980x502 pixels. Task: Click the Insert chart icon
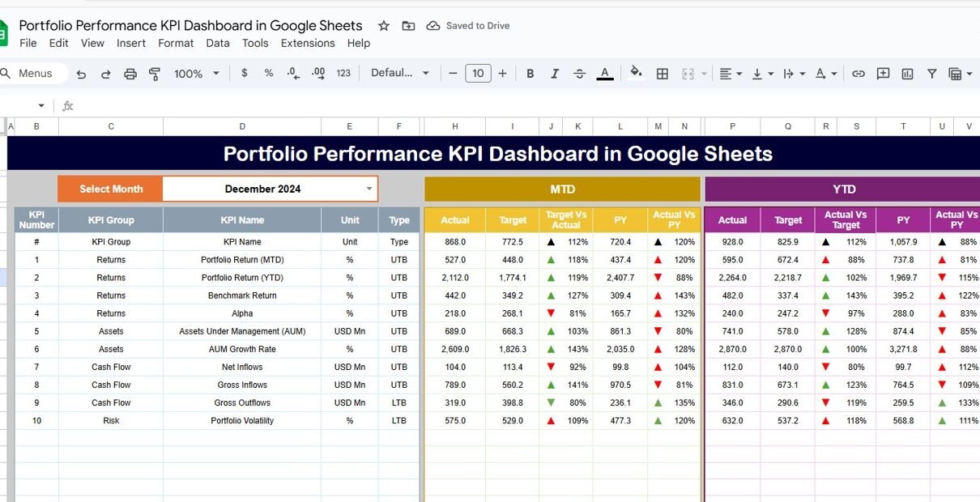(x=907, y=74)
